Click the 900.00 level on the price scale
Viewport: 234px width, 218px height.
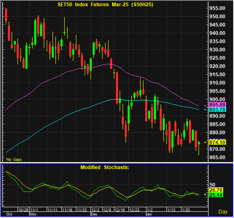217,99
